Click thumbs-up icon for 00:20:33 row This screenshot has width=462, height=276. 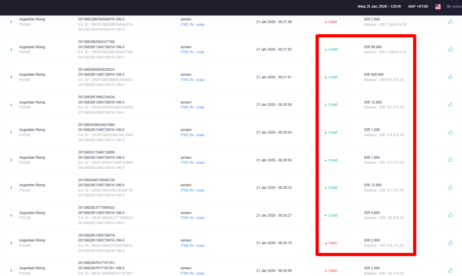[x=451, y=187]
